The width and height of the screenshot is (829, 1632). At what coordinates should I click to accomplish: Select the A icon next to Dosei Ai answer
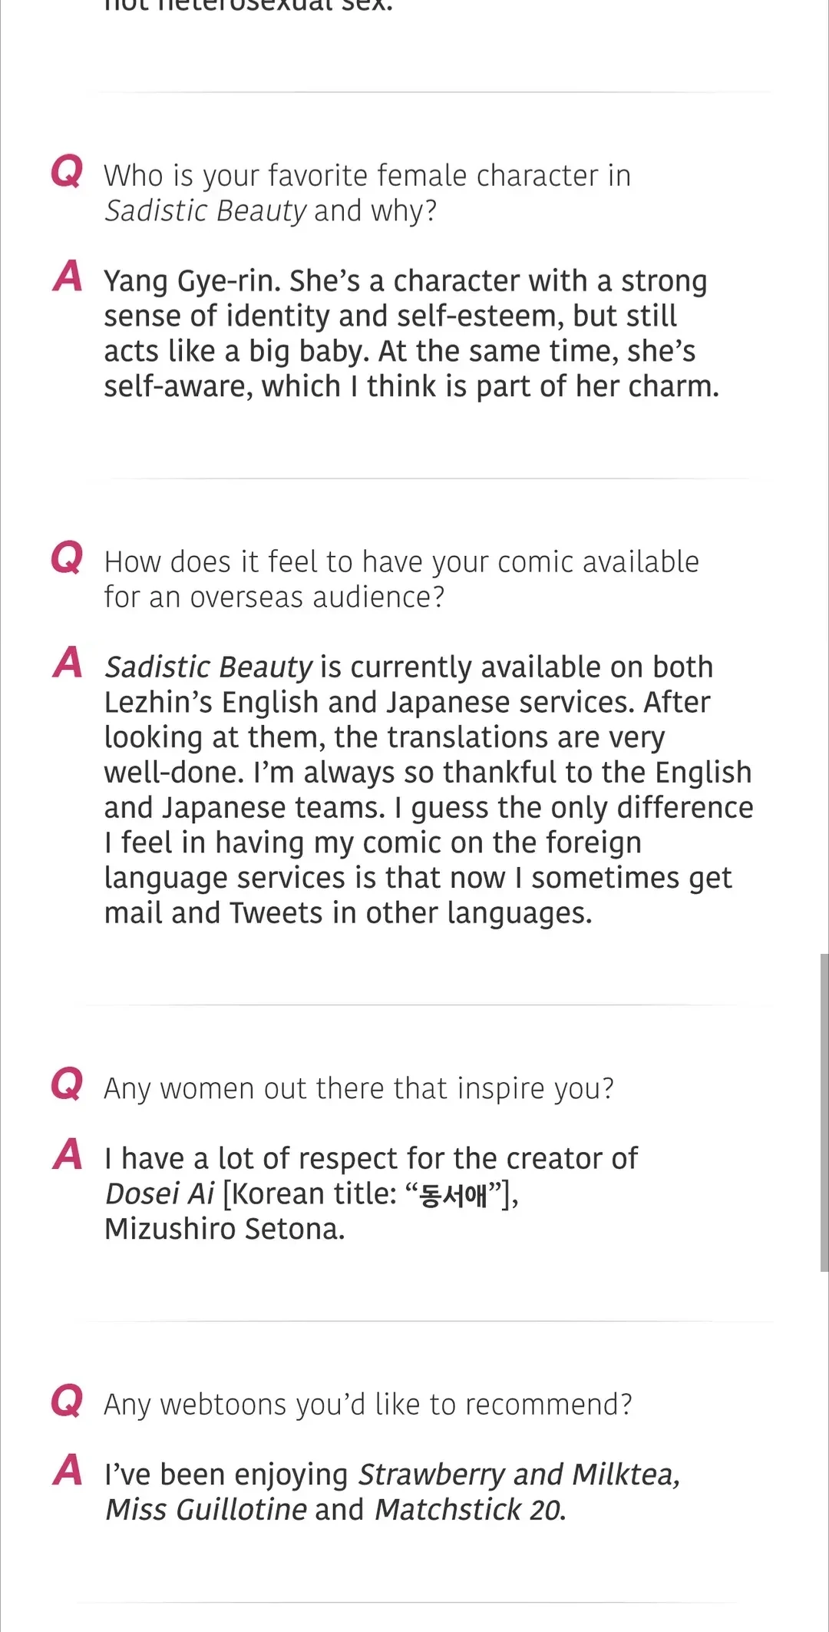tap(68, 1154)
